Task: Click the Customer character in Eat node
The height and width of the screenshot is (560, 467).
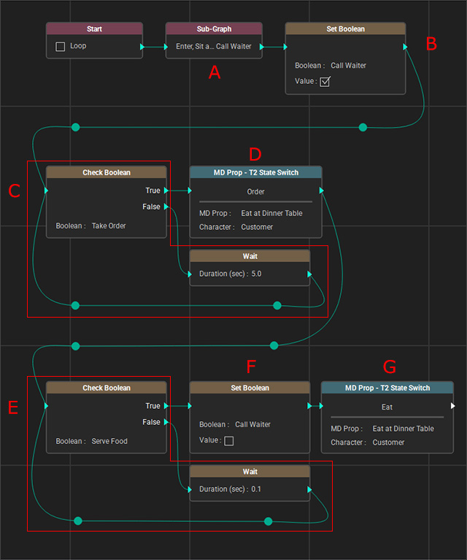Action: coord(388,442)
